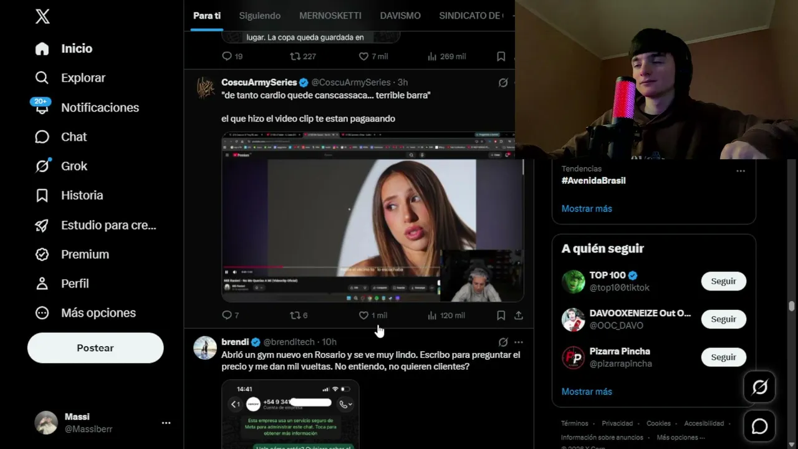The image size is (798, 449).
Task: Follow the TOP 100 account
Action: 724,281
